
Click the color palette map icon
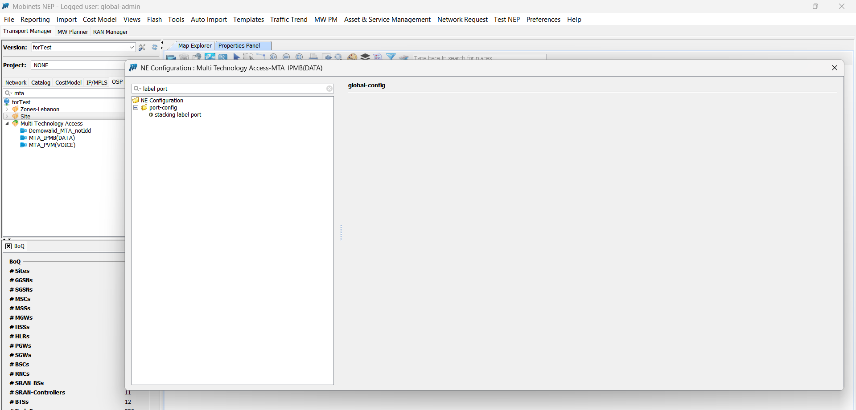pyautogui.click(x=352, y=57)
